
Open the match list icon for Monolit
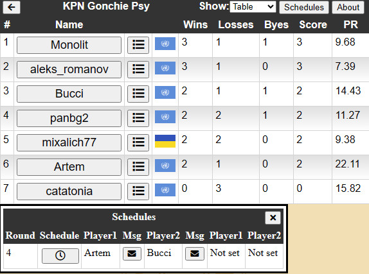(138, 45)
